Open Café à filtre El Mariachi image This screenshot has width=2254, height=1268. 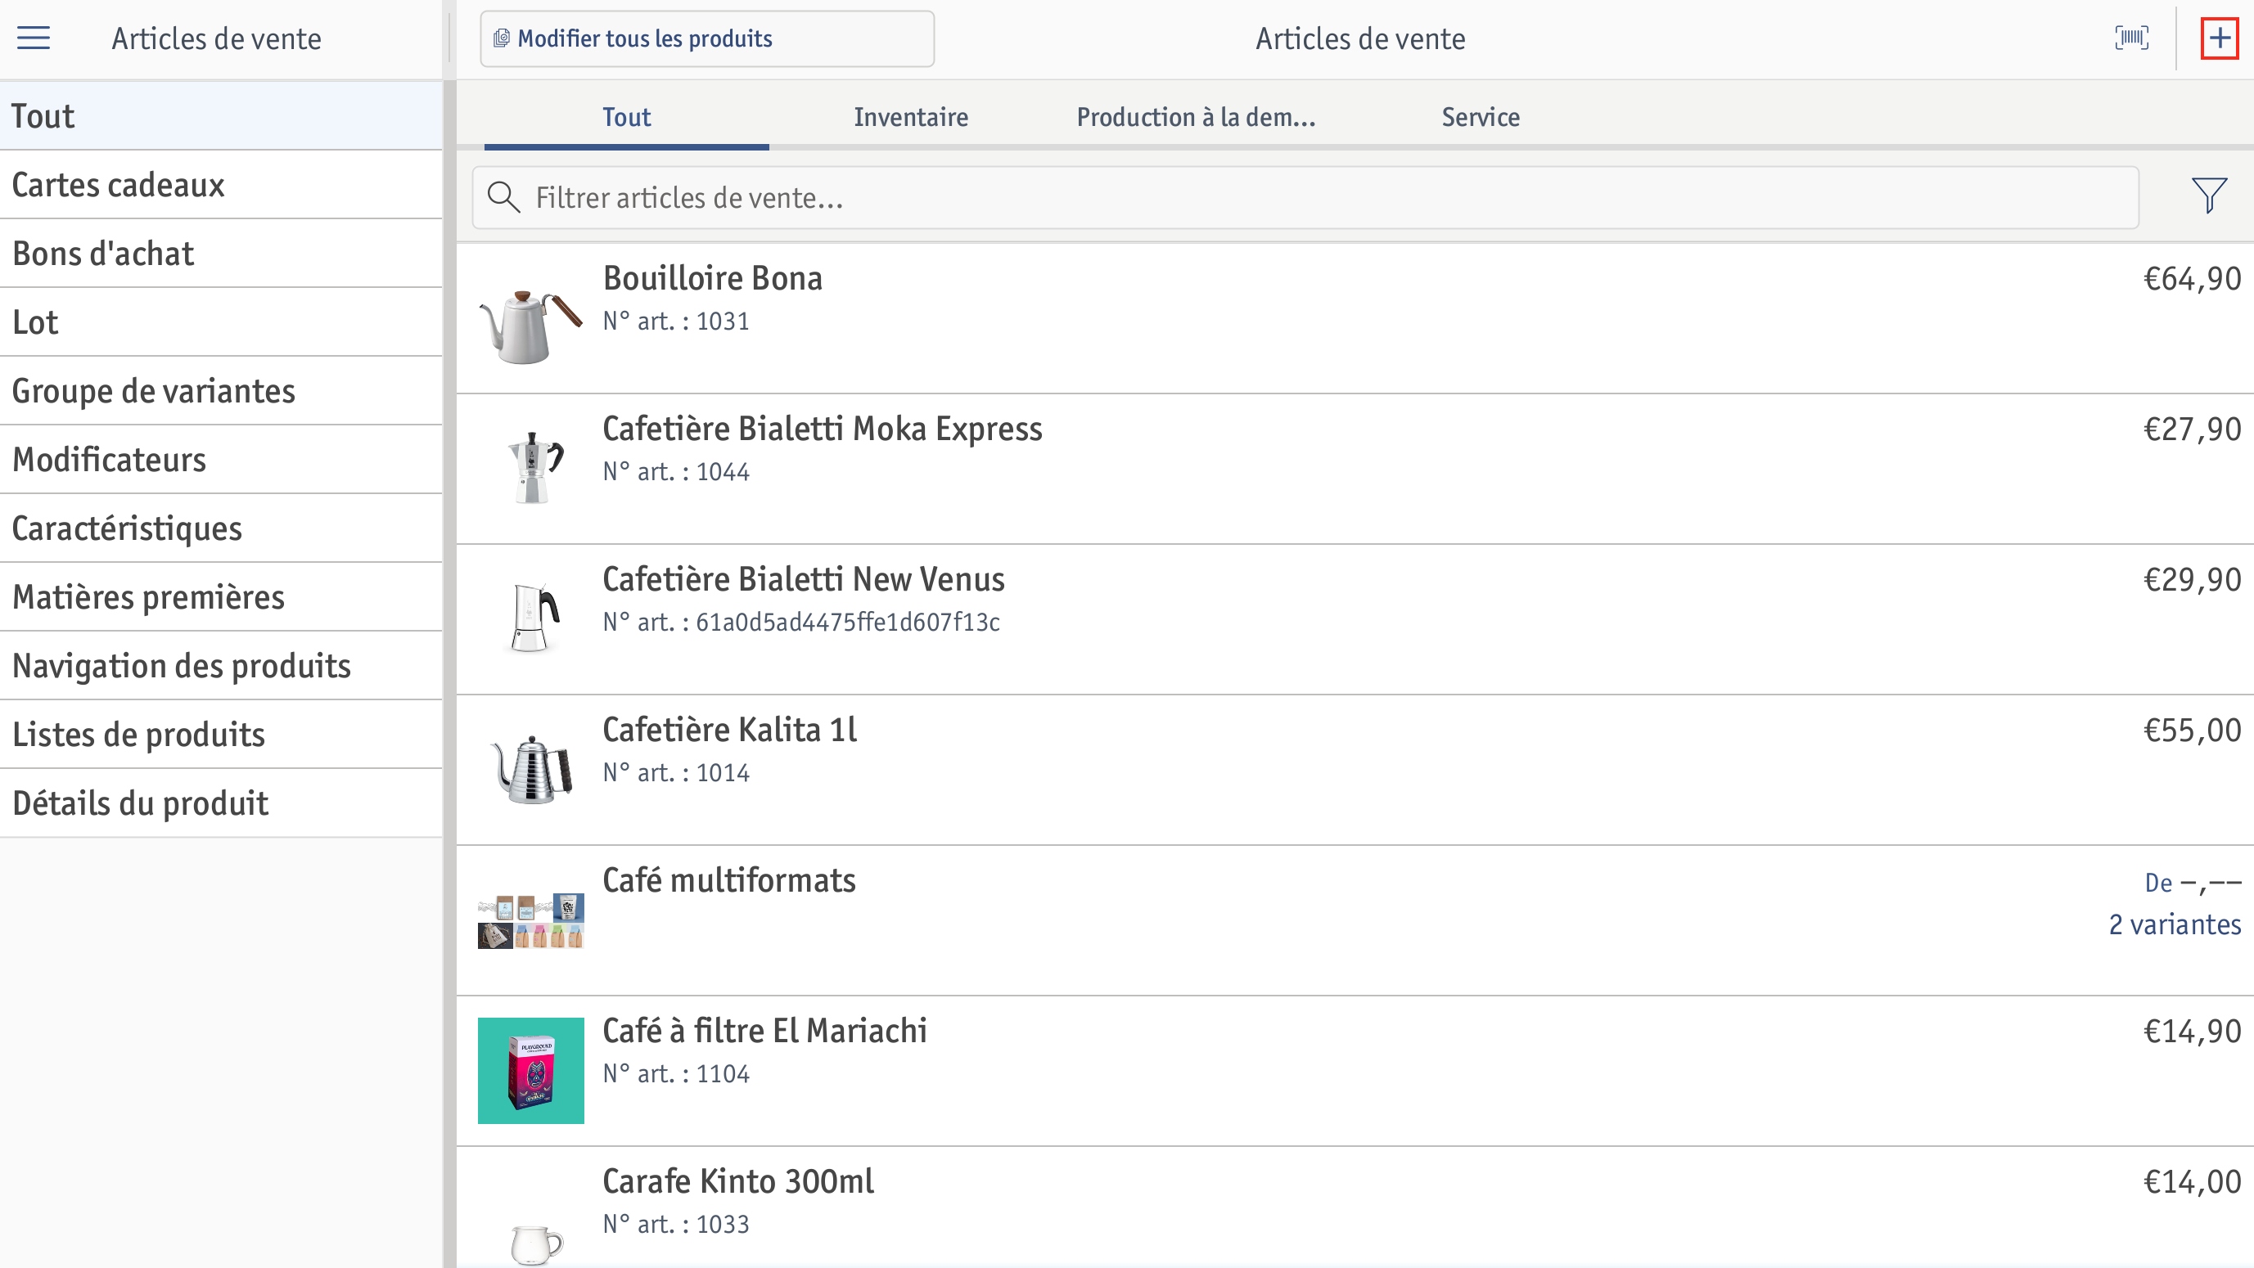tap(530, 1069)
